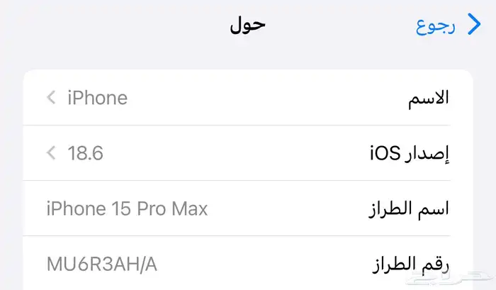Expand the device name row chevron

tap(50, 98)
